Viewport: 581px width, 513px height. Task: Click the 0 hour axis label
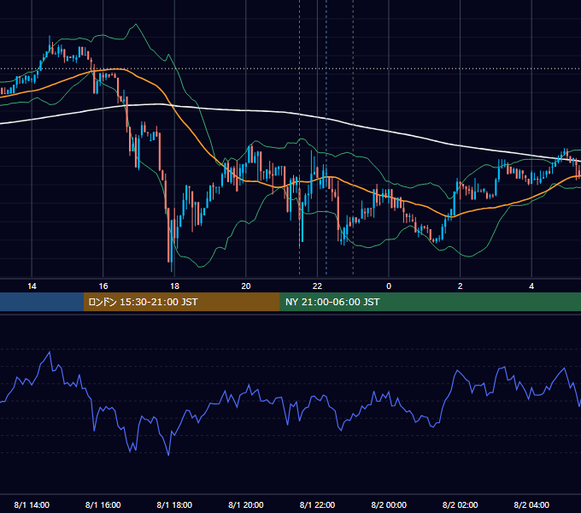click(389, 286)
